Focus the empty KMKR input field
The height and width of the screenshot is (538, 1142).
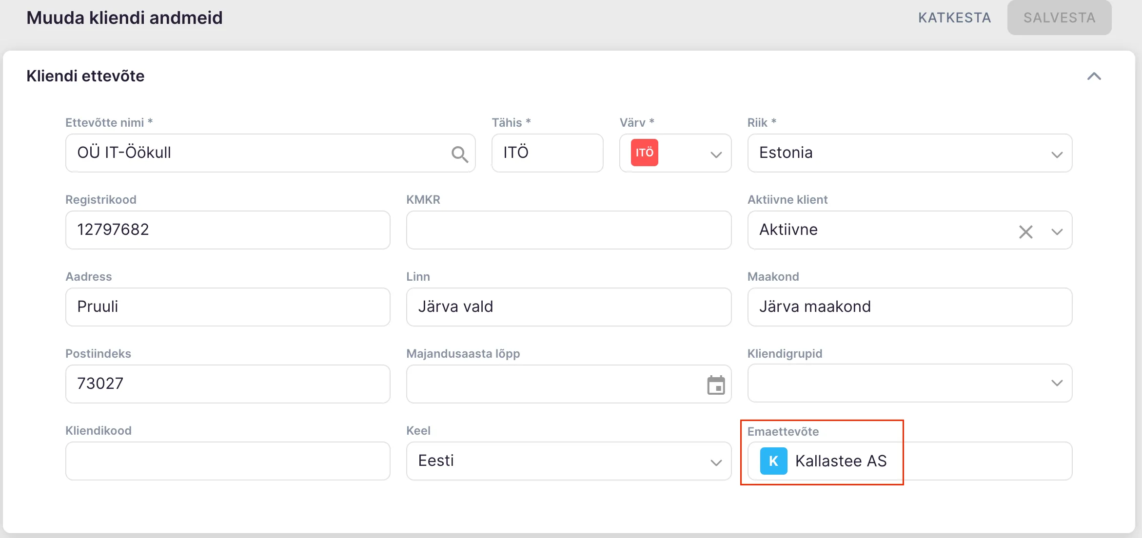click(568, 230)
